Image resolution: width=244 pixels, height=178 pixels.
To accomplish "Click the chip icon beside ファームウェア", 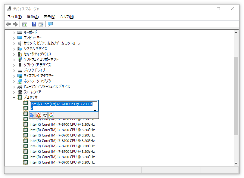I will [20, 92].
